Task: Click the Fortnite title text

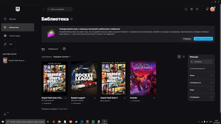Action: click(134, 98)
